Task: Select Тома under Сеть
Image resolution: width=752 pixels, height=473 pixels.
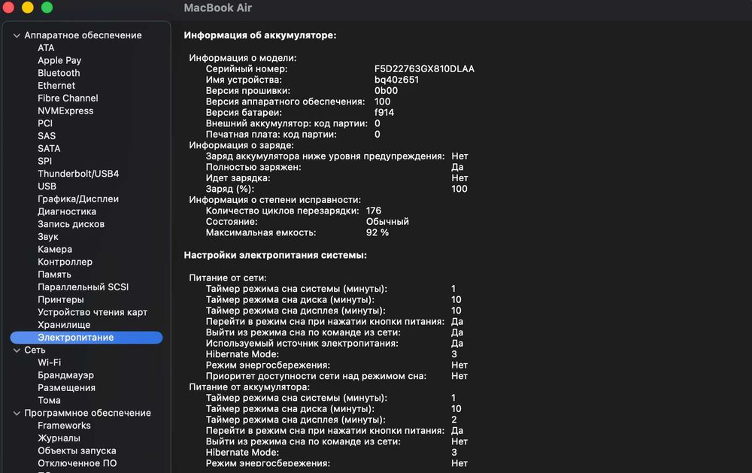Action: 50,400
